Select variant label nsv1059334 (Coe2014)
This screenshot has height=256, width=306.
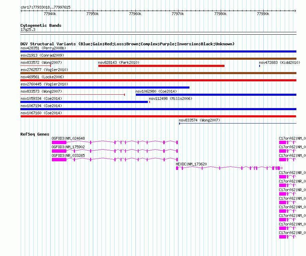coord(41,98)
